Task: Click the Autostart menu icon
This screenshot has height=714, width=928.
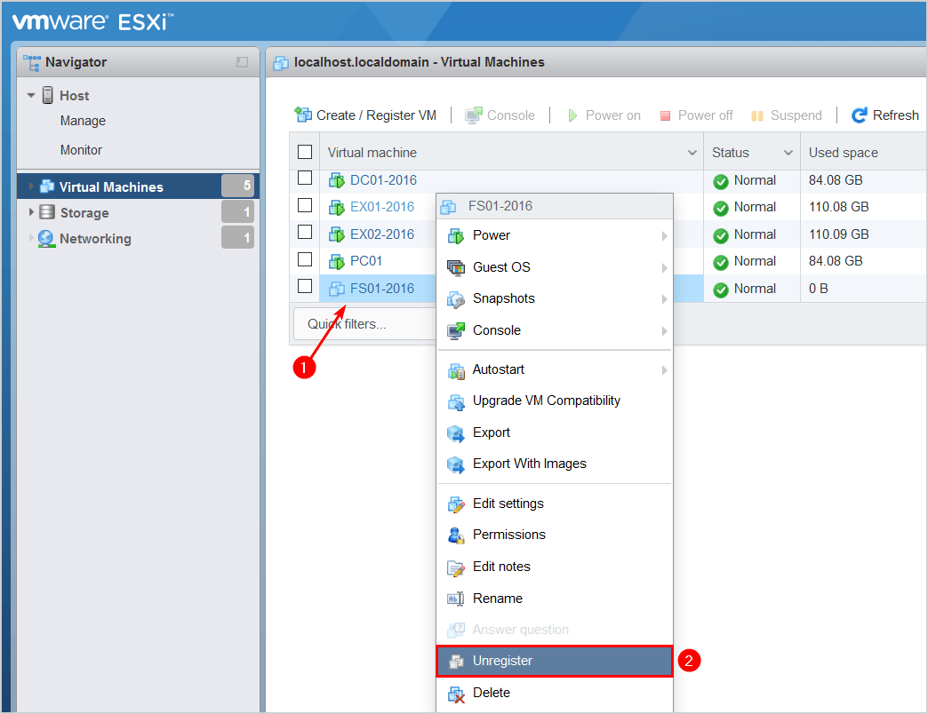Action: (456, 371)
